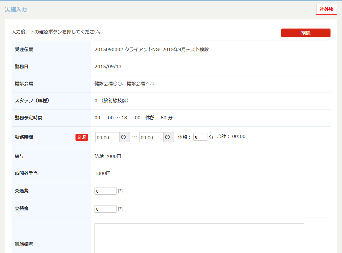Click the 勤務予定時間 row label
This screenshot has width=342, height=253.
(x=29, y=118)
